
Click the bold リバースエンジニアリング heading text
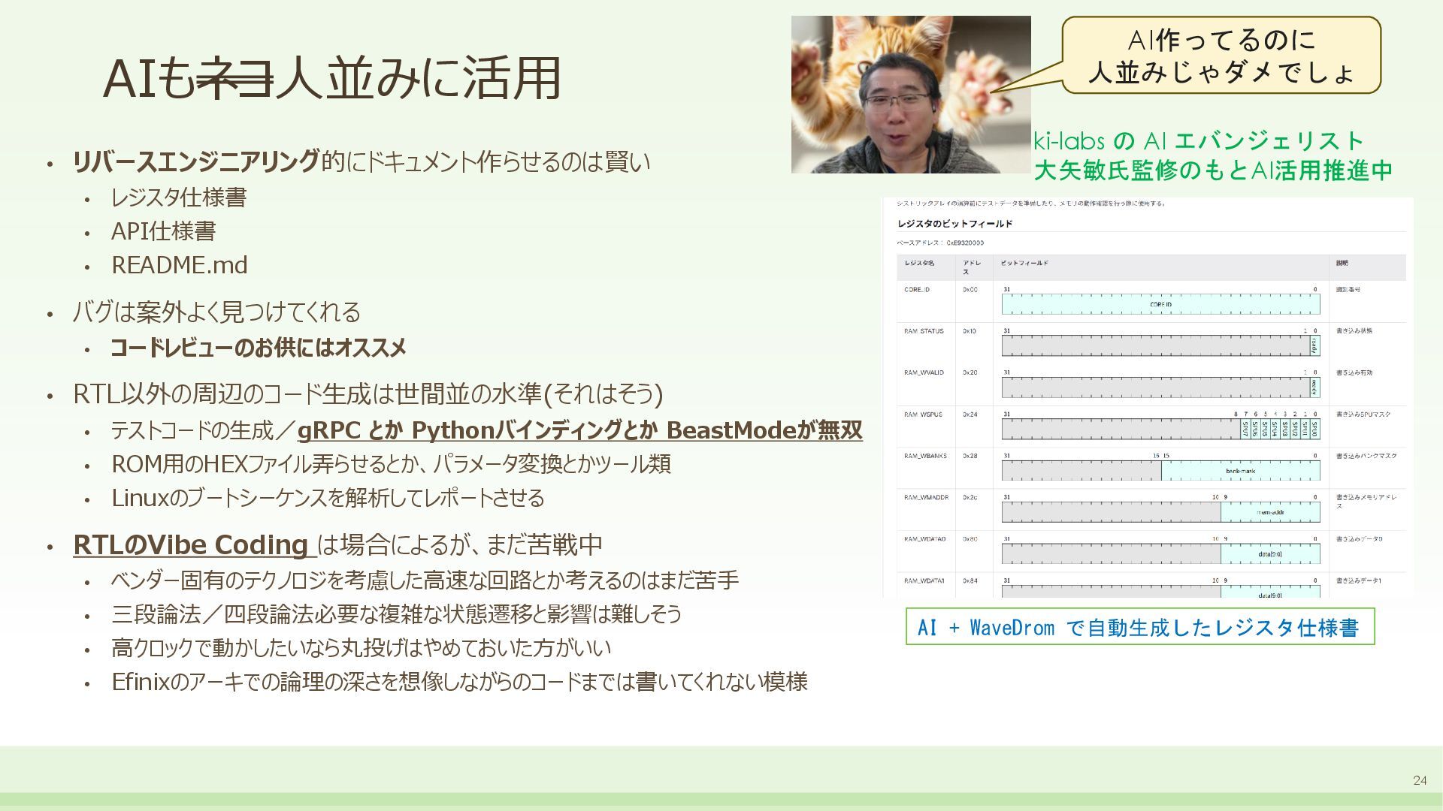pyautogui.click(x=195, y=161)
